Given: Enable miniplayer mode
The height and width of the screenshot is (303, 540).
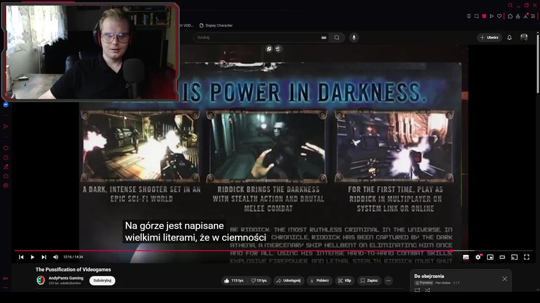Looking at the screenshot, I should (490, 257).
